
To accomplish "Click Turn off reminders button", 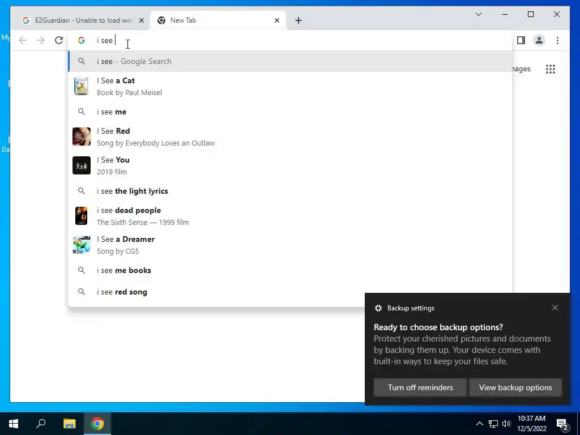I will [420, 387].
